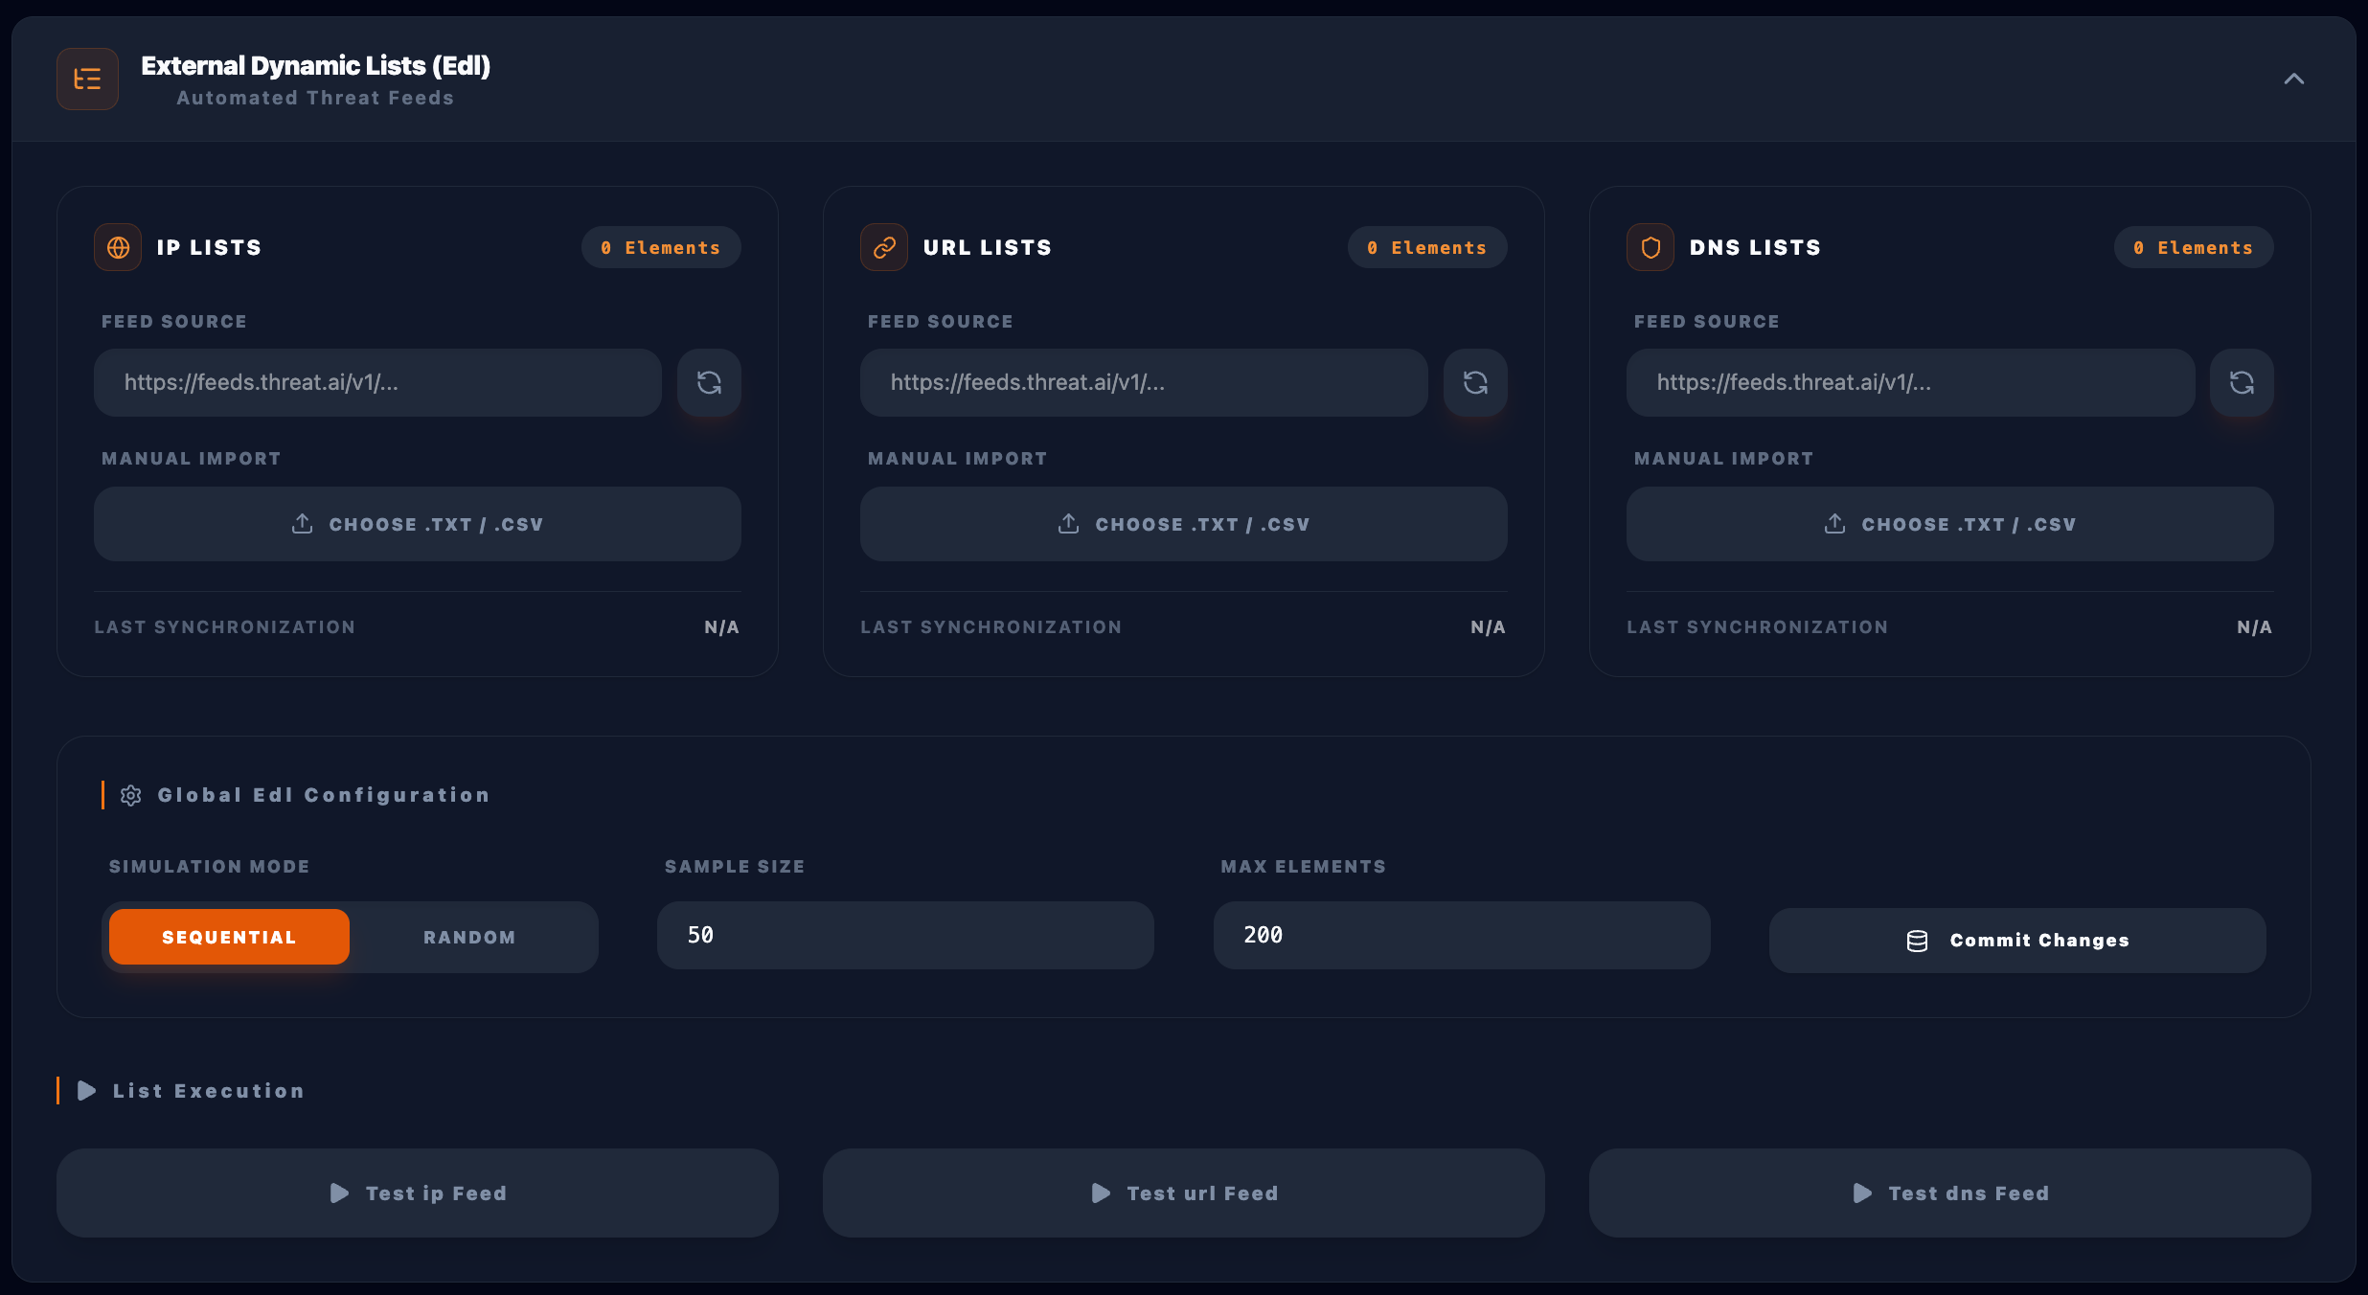The image size is (2368, 1295).
Task: Run the Test ip Feed button
Action: (418, 1193)
